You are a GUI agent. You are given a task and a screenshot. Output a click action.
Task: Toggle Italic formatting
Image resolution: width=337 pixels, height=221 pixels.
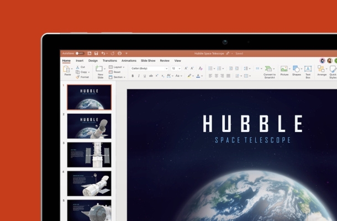139,76
